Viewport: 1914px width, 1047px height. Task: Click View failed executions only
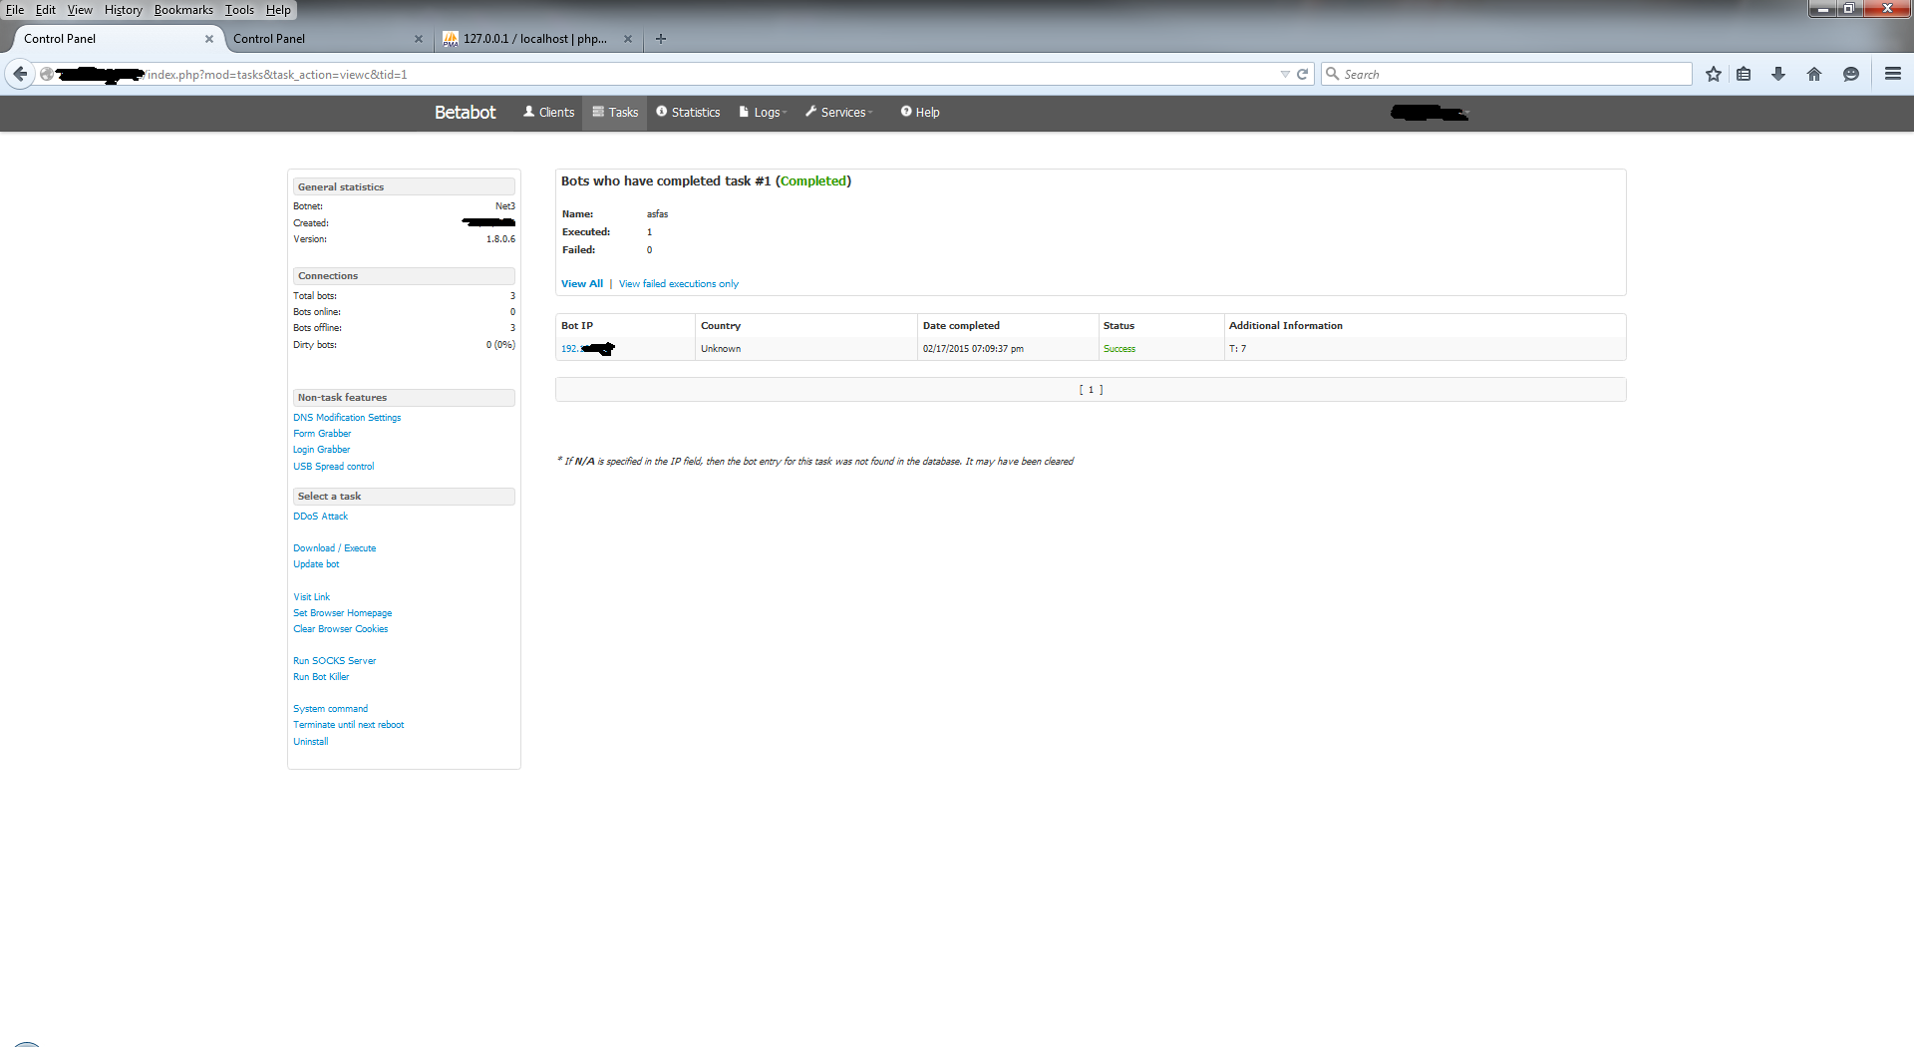(x=678, y=284)
